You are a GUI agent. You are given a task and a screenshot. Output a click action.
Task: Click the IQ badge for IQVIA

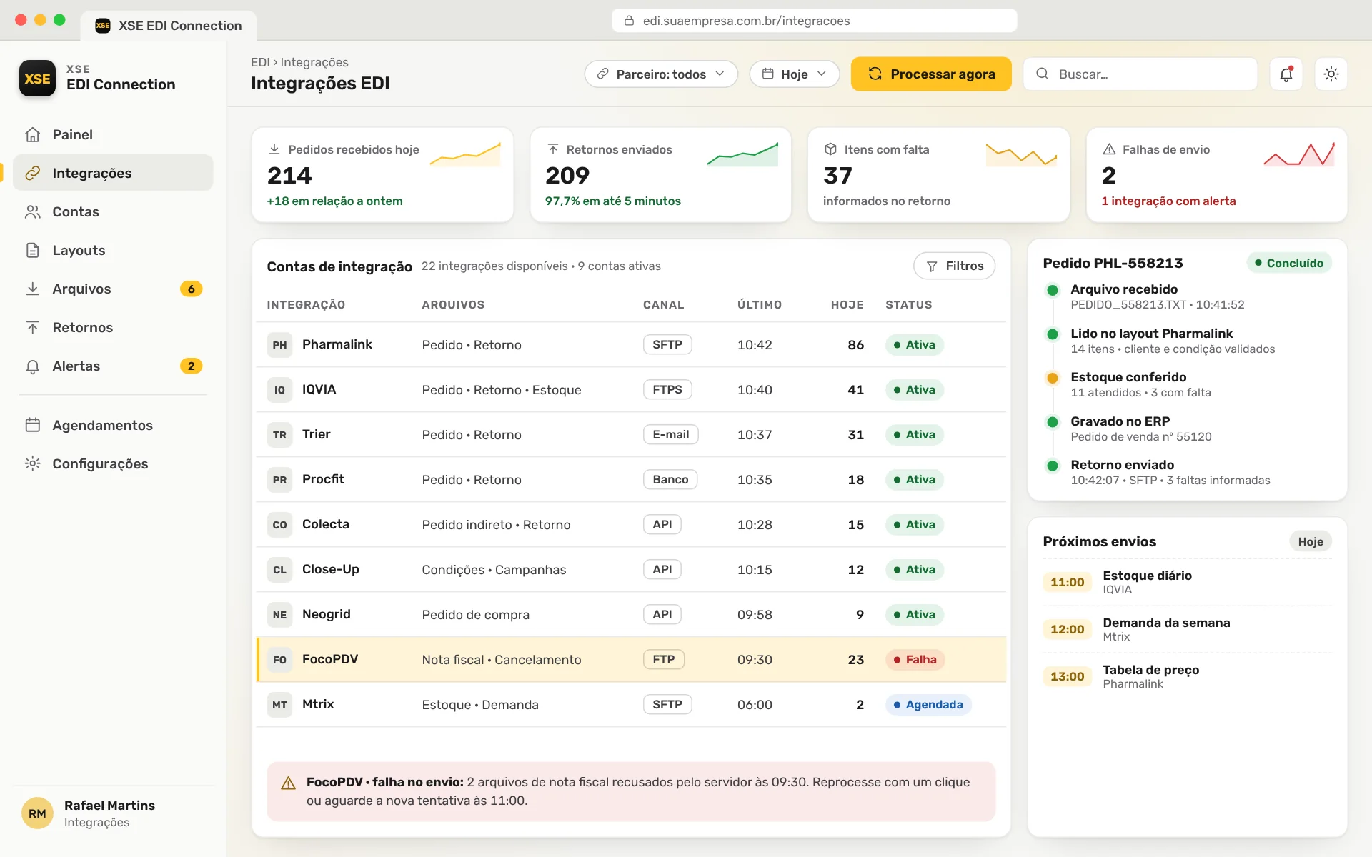(x=279, y=390)
